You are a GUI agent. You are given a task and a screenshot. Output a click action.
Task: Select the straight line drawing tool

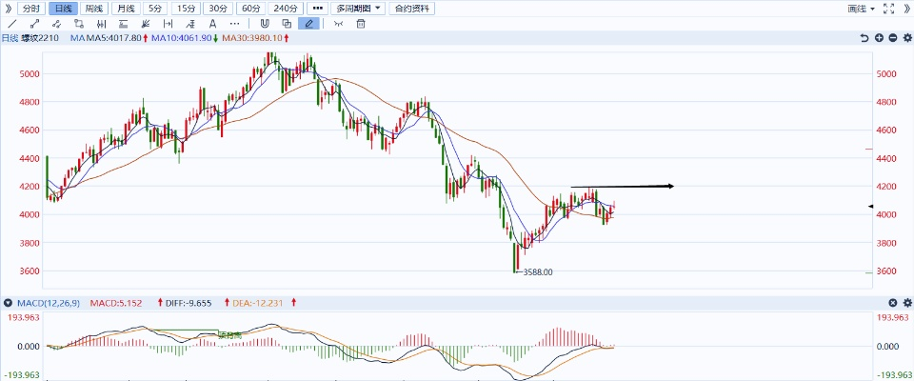(12, 24)
